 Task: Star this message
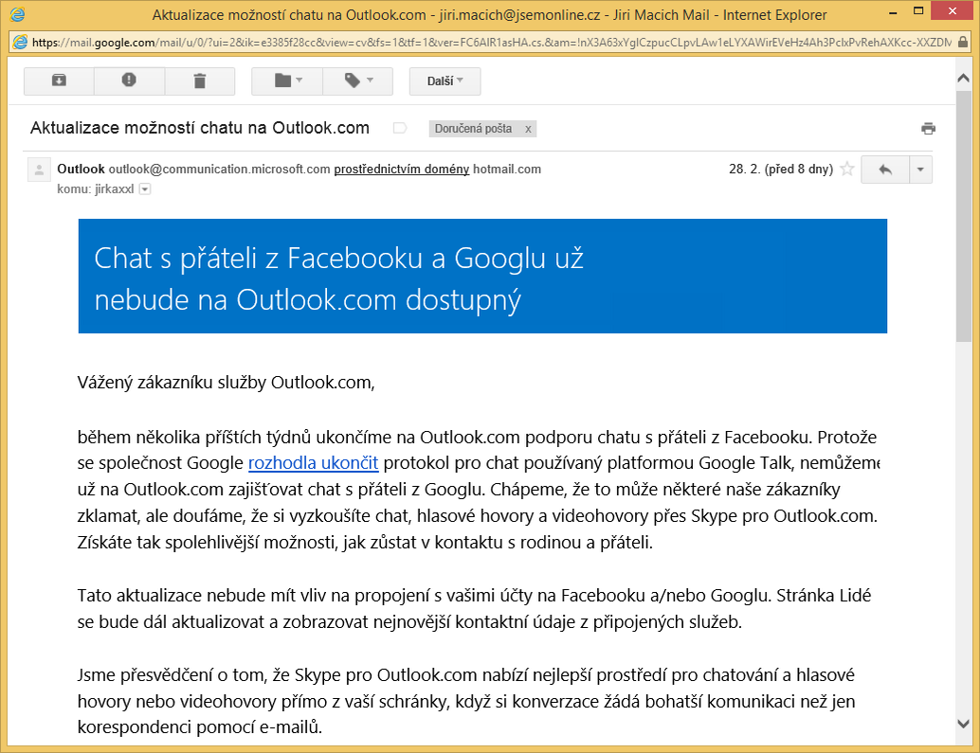(x=847, y=170)
